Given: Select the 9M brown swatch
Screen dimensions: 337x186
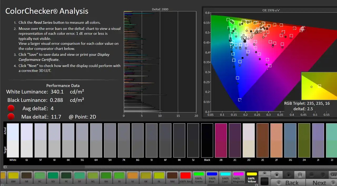Looking at the screenshot, I should 172,177.
